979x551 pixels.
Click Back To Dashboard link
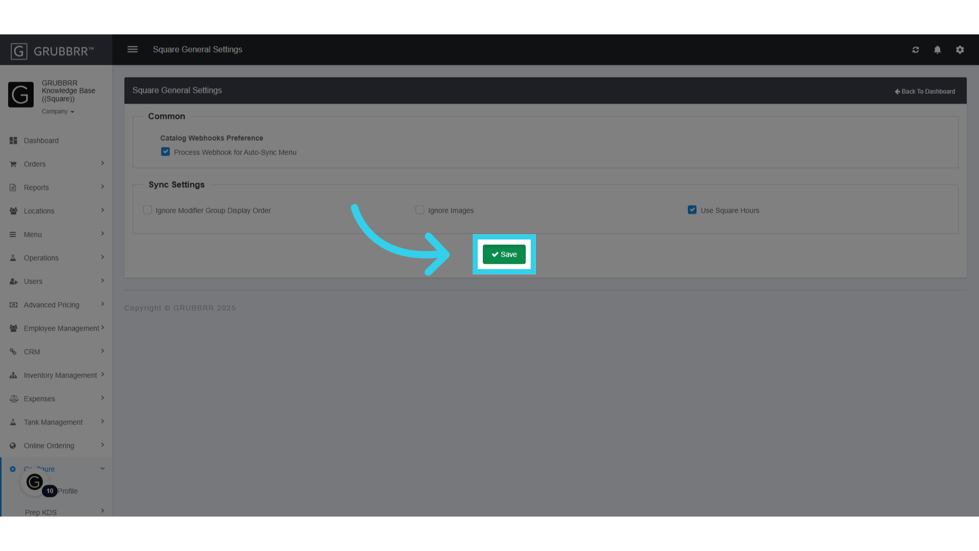[925, 91]
